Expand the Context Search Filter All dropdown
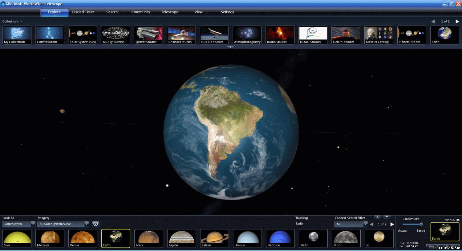462x251 pixels. 366,224
